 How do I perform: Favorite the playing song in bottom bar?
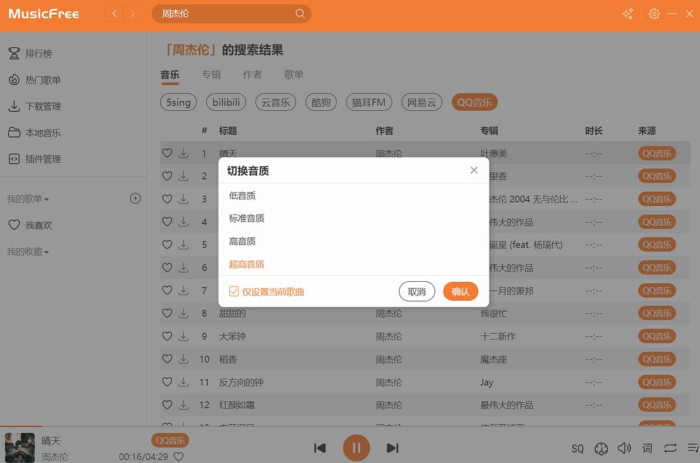tap(179, 456)
